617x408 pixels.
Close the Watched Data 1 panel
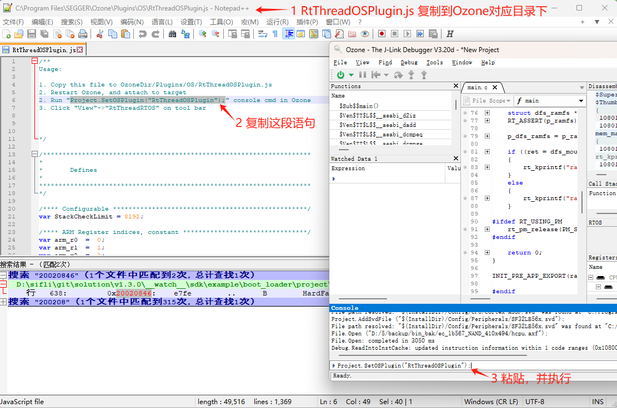[x=455, y=158]
